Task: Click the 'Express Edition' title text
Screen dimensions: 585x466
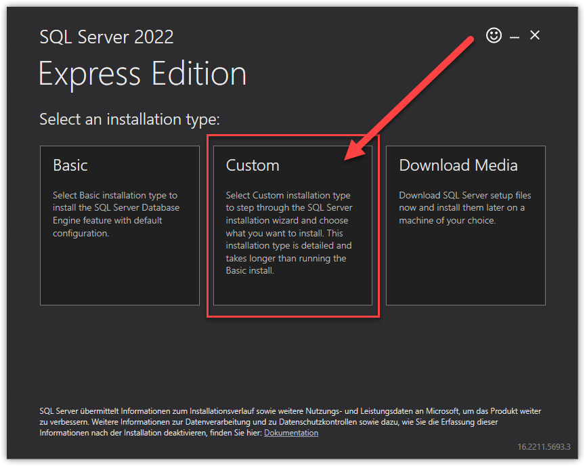Action: coord(142,75)
